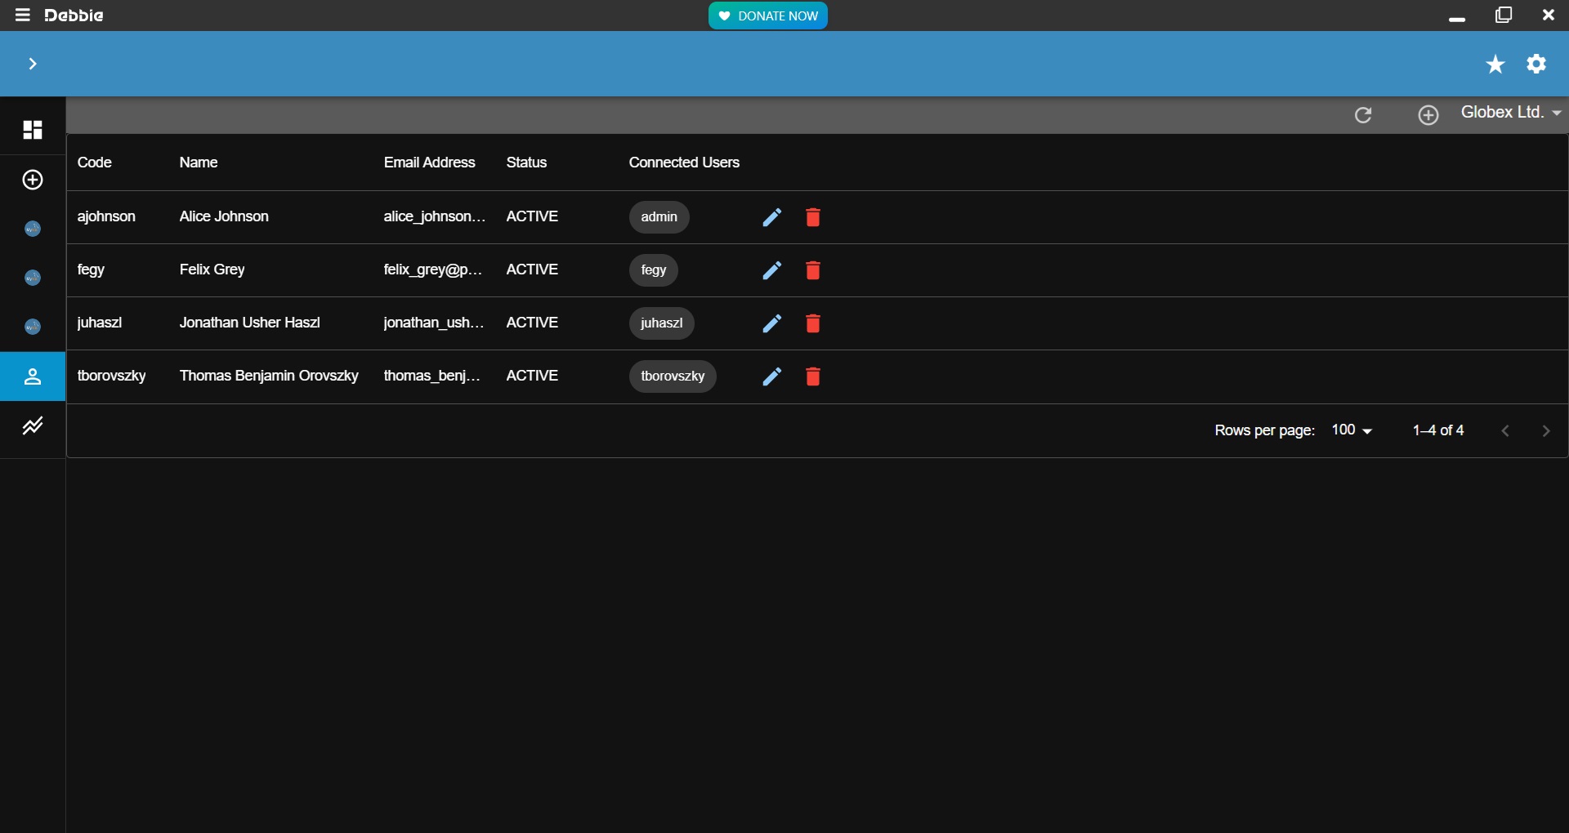Viewport: 1569px width, 833px height.
Task: Click the favorites star icon
Action: click(1495, 65)
